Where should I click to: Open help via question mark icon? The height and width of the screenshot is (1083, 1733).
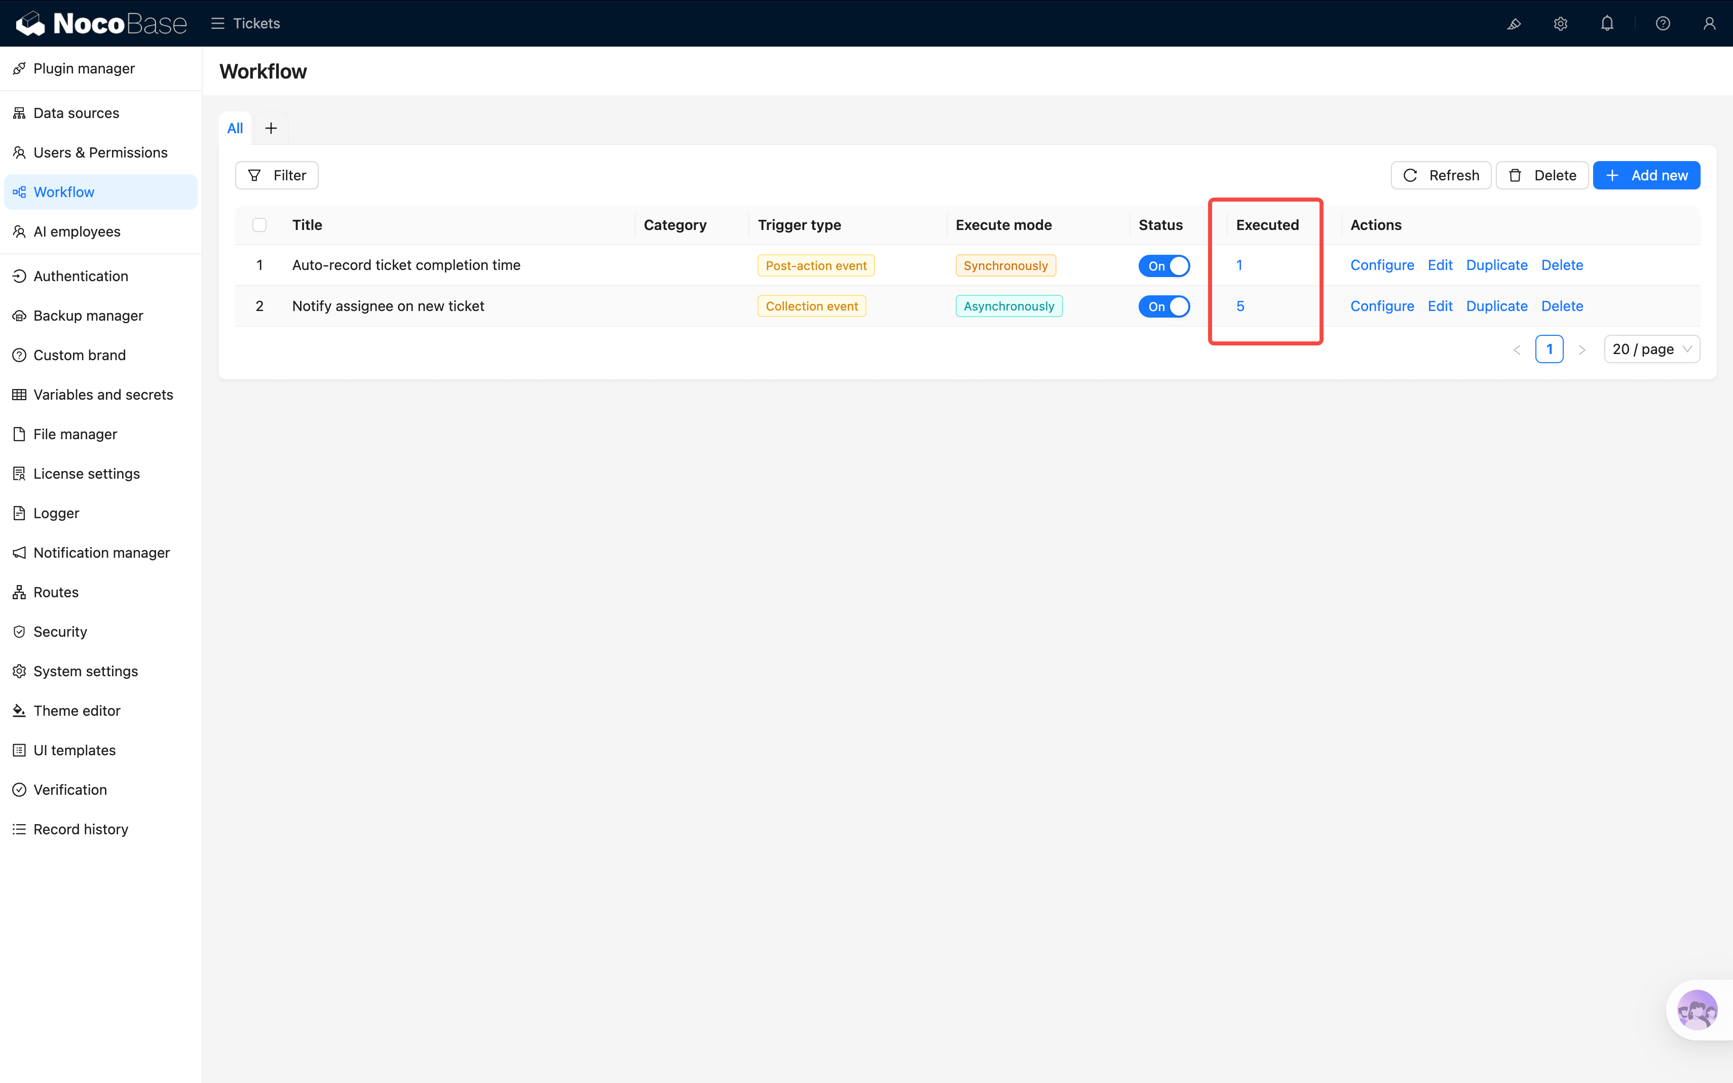(x=1663, y=23)
